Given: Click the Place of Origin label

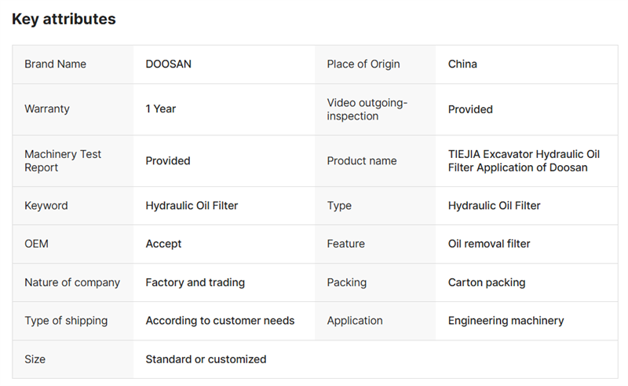Looking at the screenshot, I should coord(362,64).
